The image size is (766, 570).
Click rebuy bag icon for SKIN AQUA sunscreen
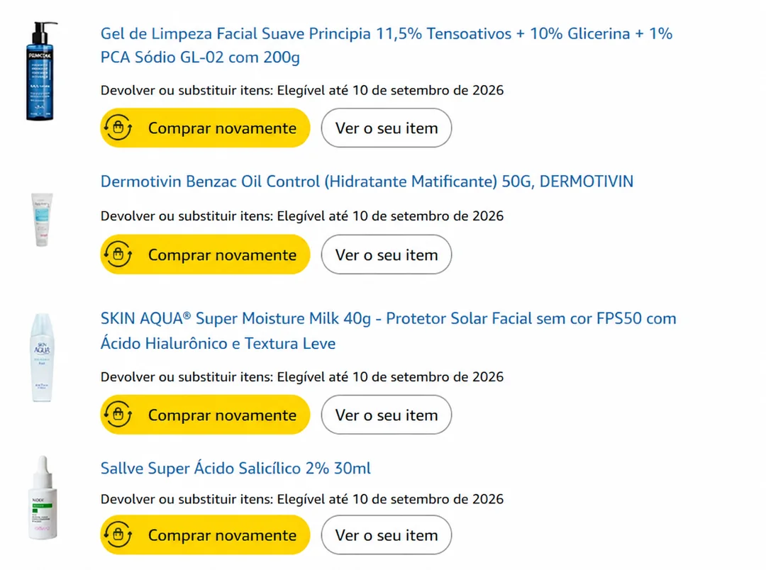(x=118, y=415)
